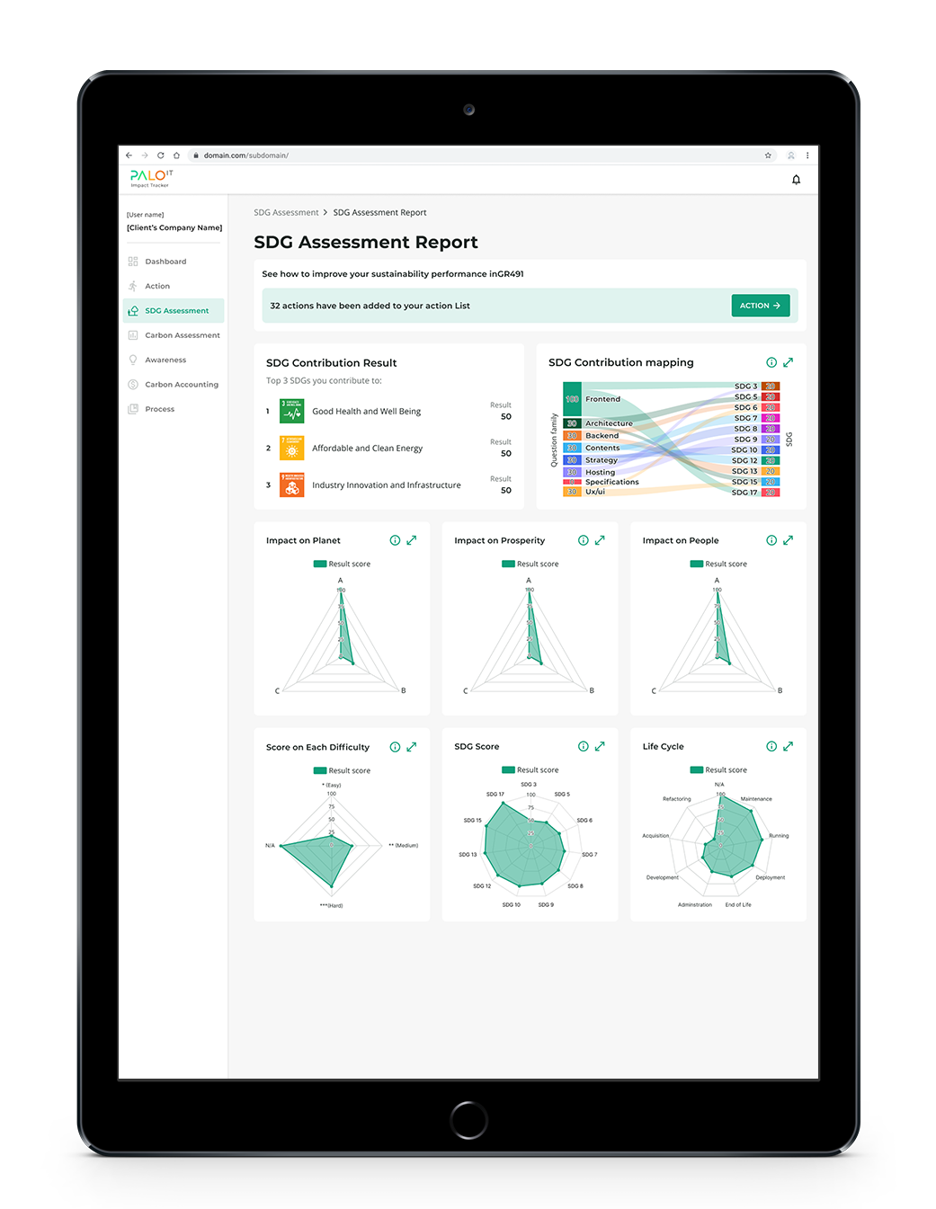Expand the SDG Contribution mapping chart
Image resolution: width=936 pixels, height=1209 pixels.
point(788,362)
